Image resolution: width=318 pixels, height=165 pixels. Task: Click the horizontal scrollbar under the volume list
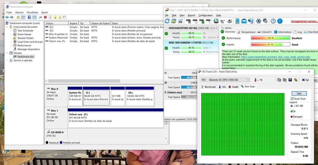(84, 81)
